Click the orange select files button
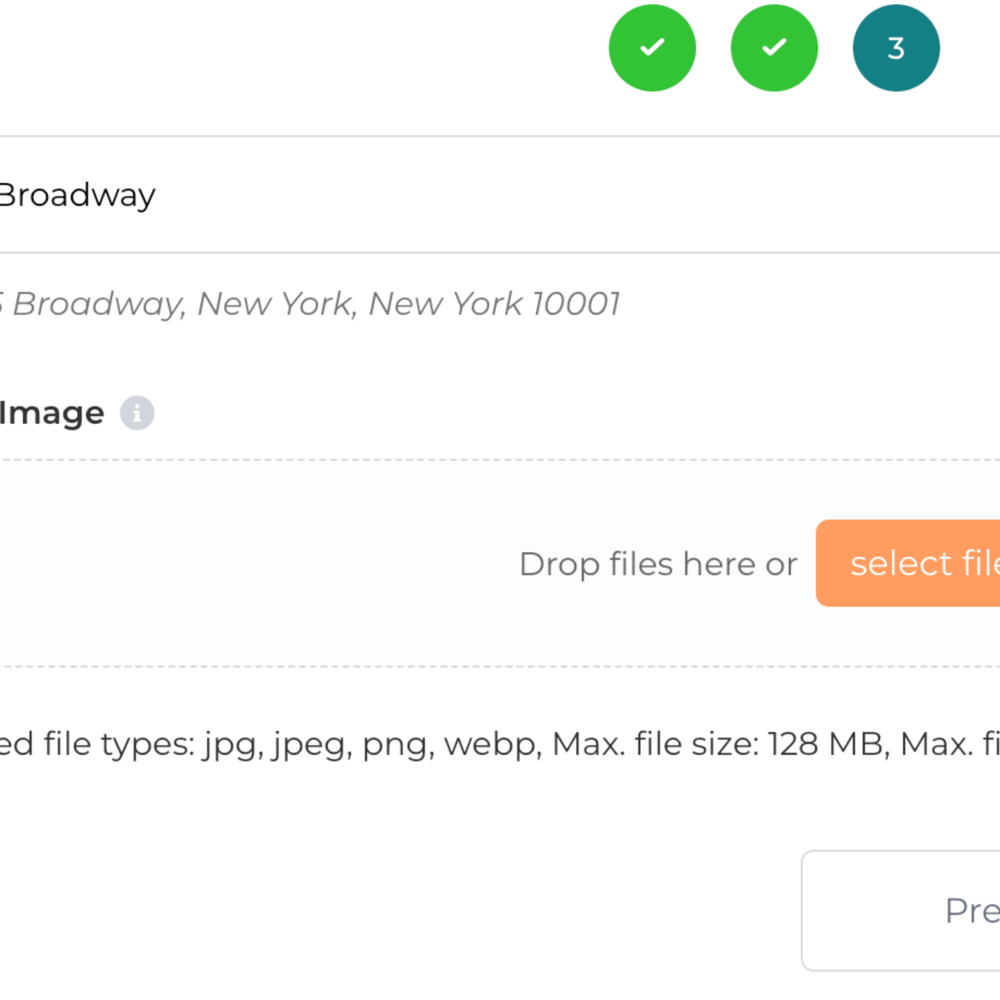Viewport: 1000px width, 1000px height. pos(908,563)
